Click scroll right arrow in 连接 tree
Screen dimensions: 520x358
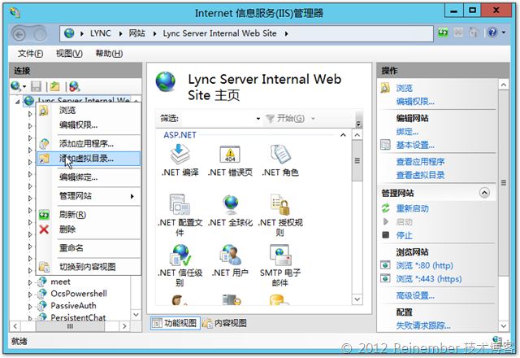[x=124, y=326]
